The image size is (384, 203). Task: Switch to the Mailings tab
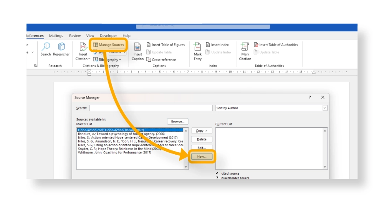click(x=56, y=36)
